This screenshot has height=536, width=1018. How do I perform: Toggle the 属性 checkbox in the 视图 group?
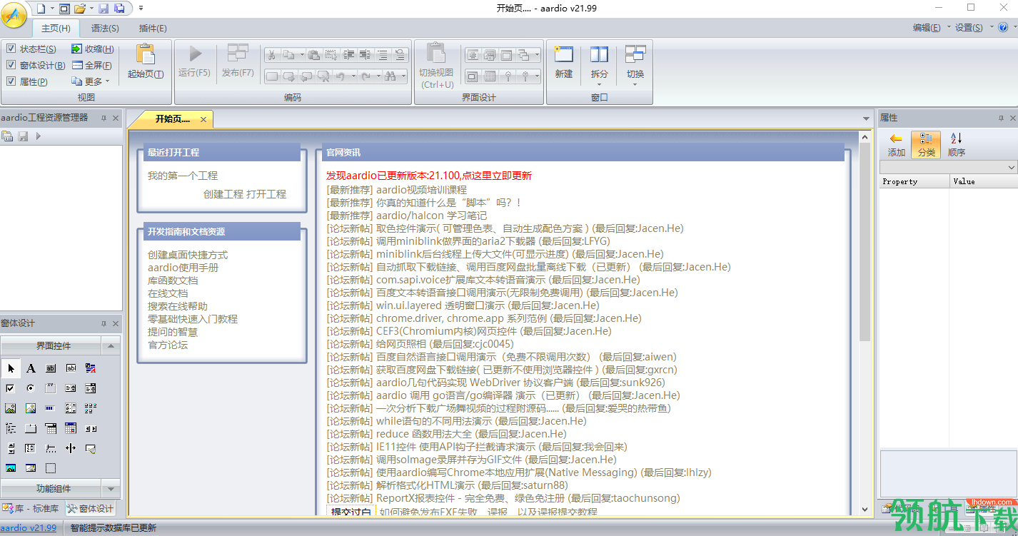click(x=11, y=81)
